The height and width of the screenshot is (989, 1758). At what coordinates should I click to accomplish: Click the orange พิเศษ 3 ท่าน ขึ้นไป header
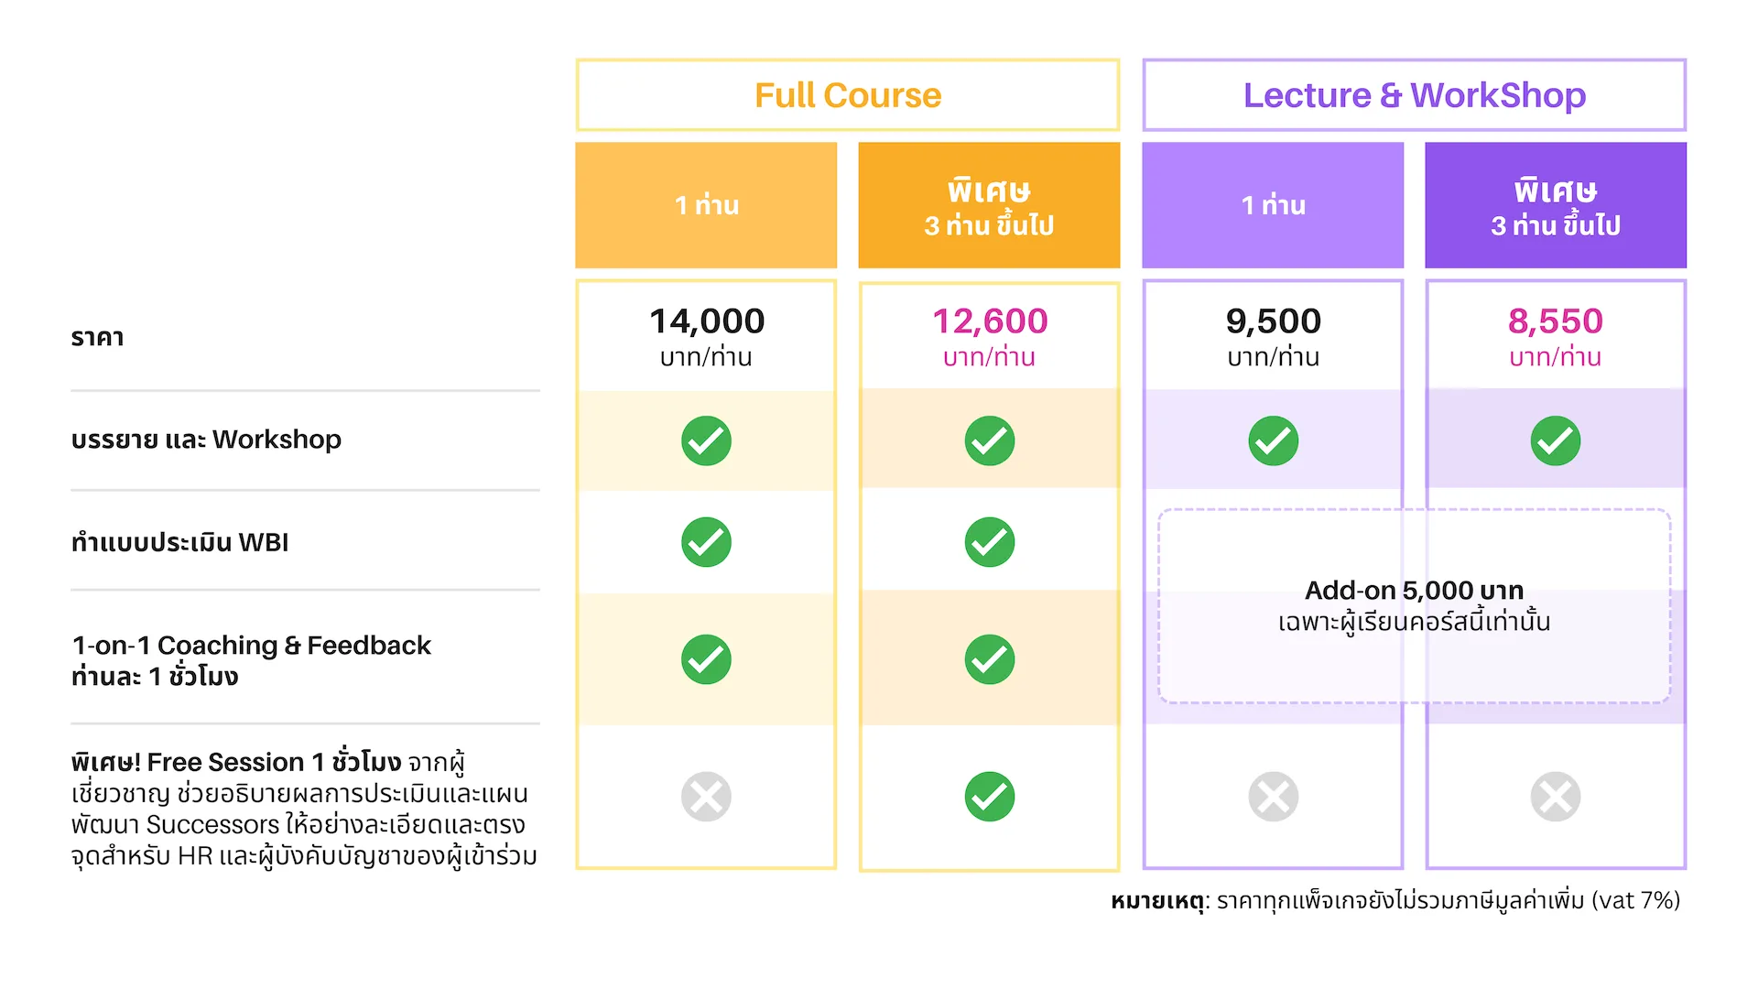click(989, 205)
